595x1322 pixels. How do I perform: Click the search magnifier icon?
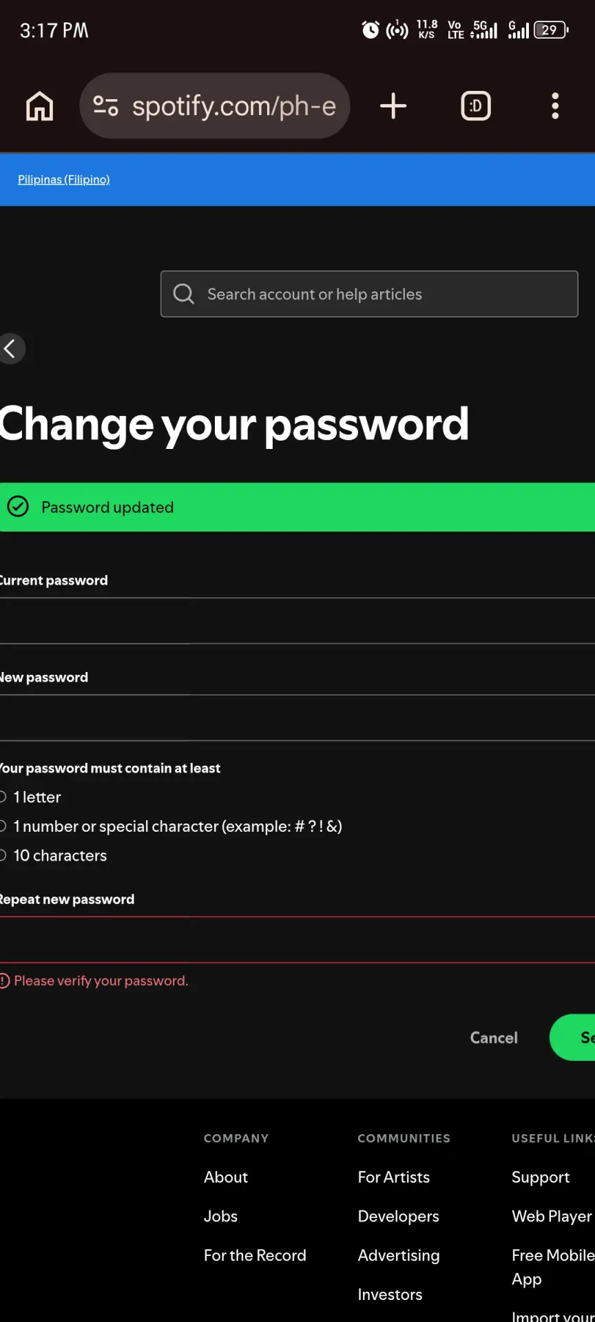click(183, 294)
